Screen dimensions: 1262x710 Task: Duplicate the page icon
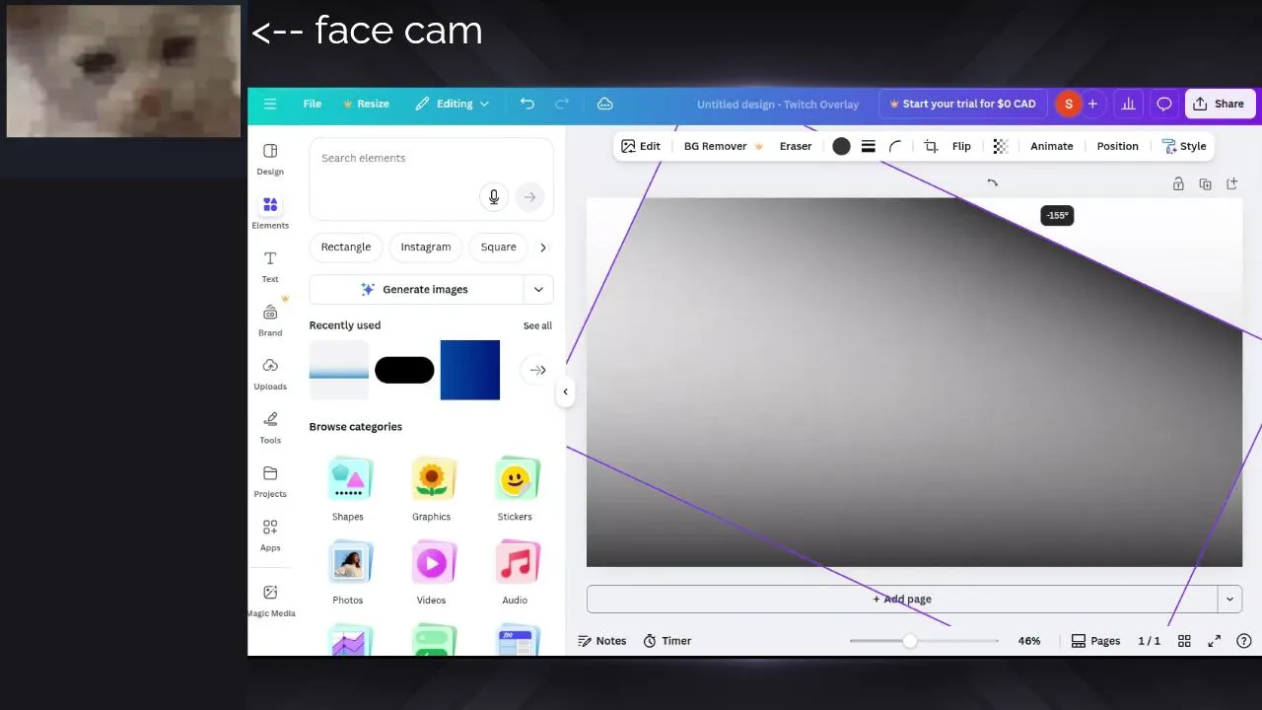pyautogui.click(x=1205, y=183)
